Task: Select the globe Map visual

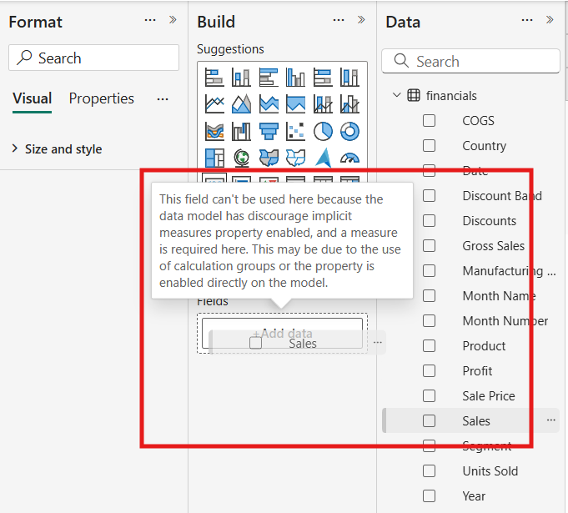Action: 241,158
